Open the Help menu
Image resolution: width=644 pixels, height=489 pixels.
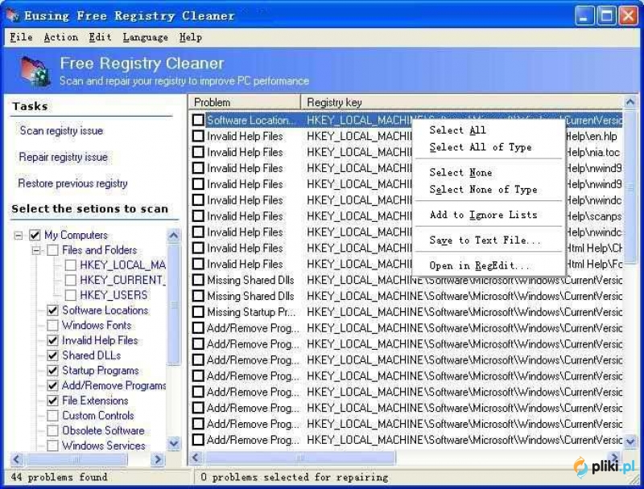click(x=191, y=37)
